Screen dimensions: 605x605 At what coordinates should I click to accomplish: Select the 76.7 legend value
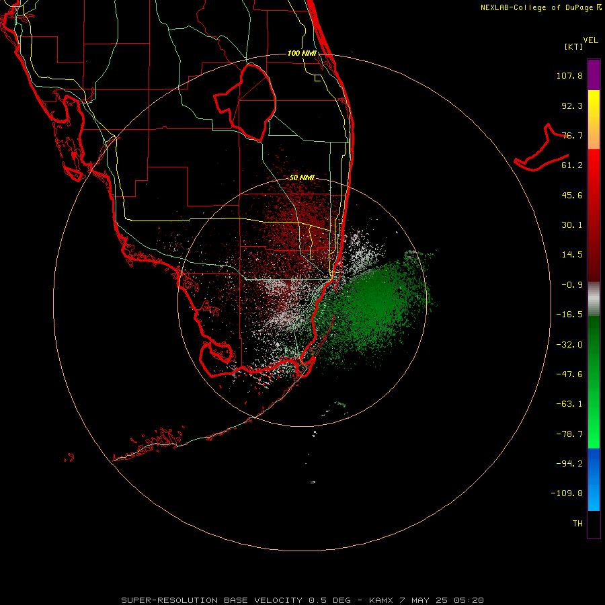coord(572,135)
